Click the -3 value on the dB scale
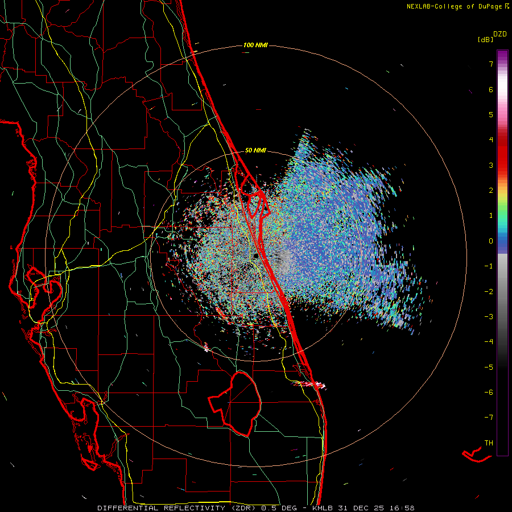512x512 pixels. tap(489, 317)
